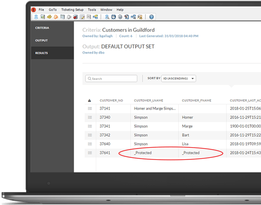261x205 pixels.
Task: Click the yellow tickets toolbar icon
Action: 49,17
